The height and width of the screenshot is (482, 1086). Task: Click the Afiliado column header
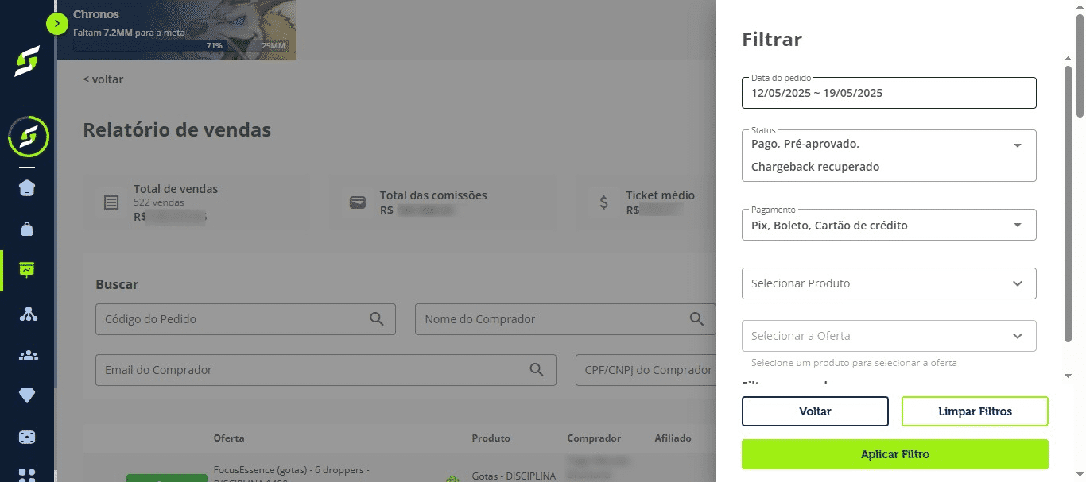[673, 438]
